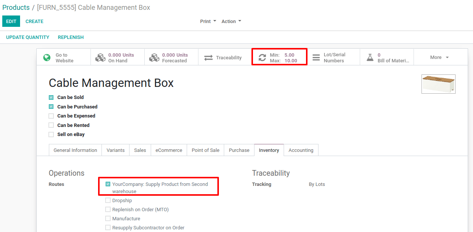Click the Cable Management Box product image

click(x=438, y=84)
